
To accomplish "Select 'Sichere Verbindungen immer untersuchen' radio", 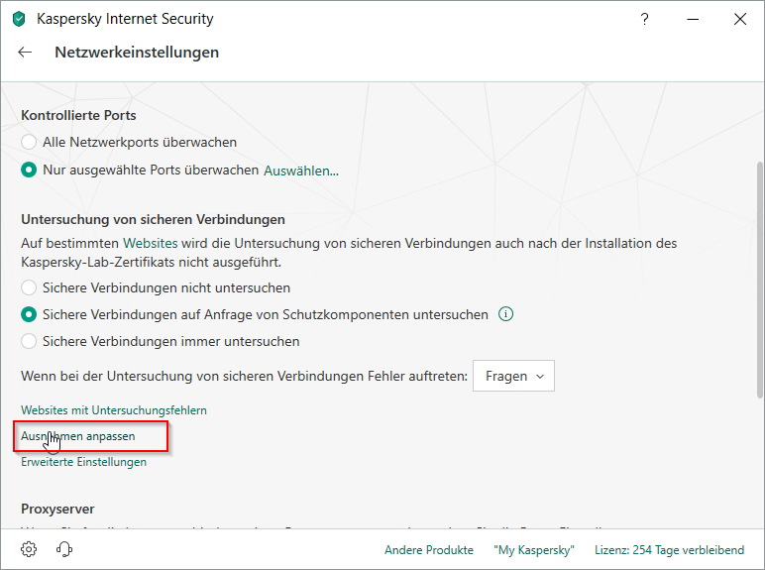I will [30, 341].
